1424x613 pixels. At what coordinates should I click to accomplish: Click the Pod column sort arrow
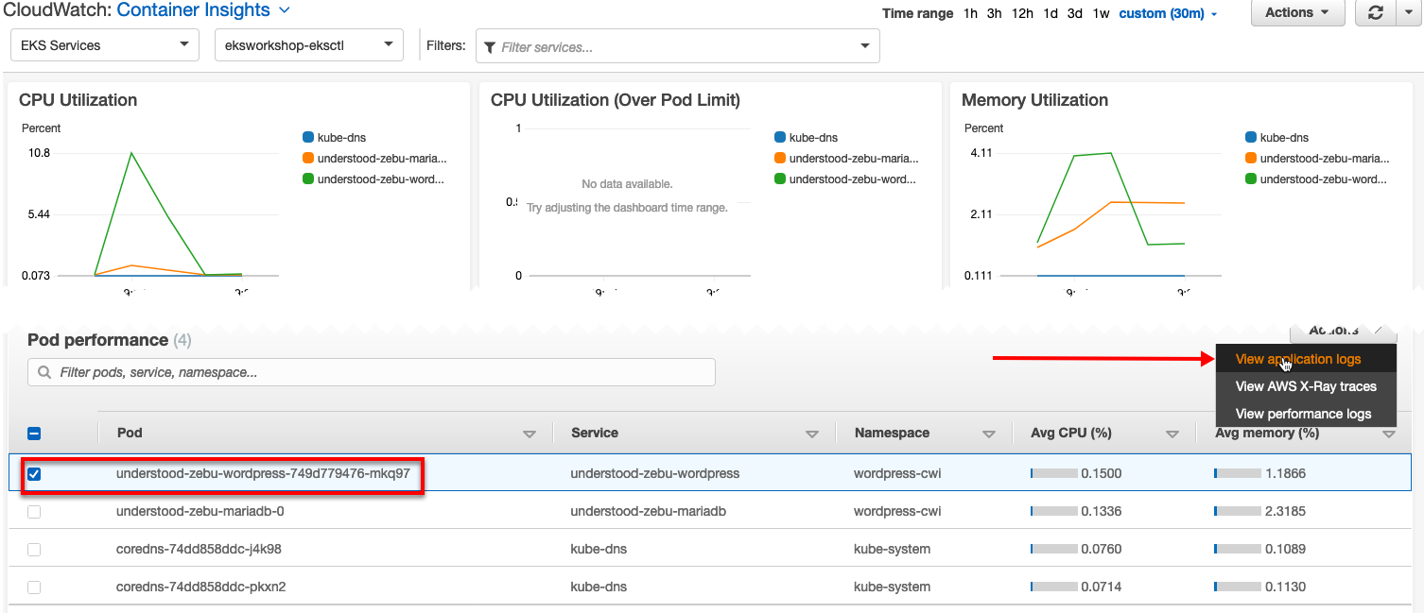(530, 434)
